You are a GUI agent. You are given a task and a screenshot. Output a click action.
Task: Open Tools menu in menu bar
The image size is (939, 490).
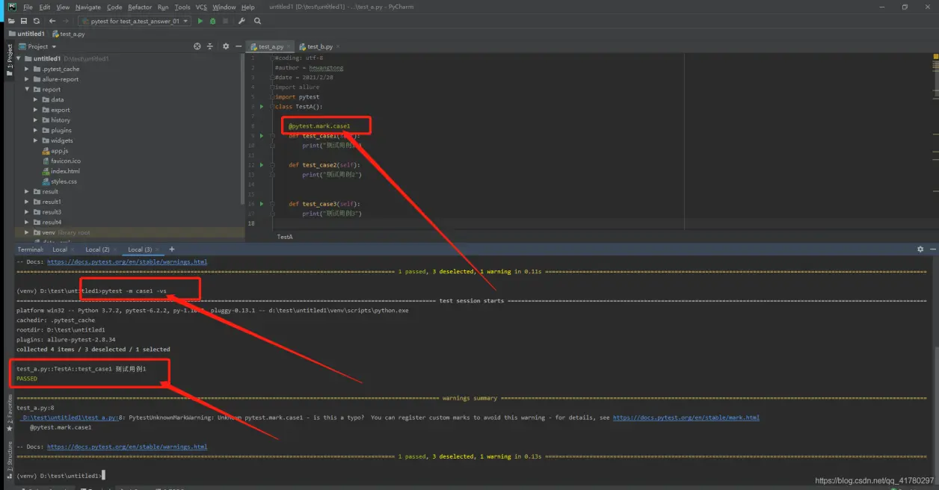pos(182,7)
